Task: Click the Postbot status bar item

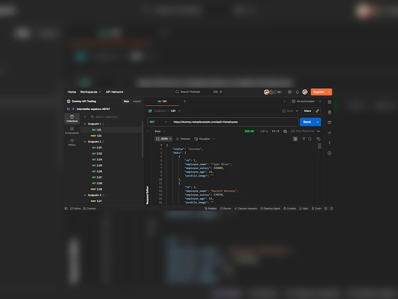Action: (211, 209)
